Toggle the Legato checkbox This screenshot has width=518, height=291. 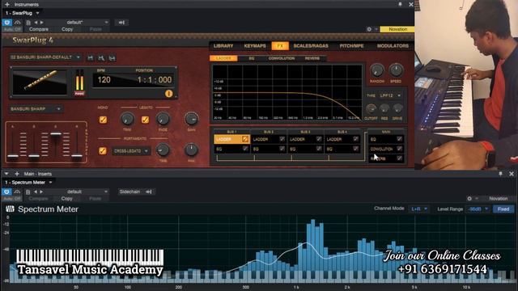pos(145,120)
